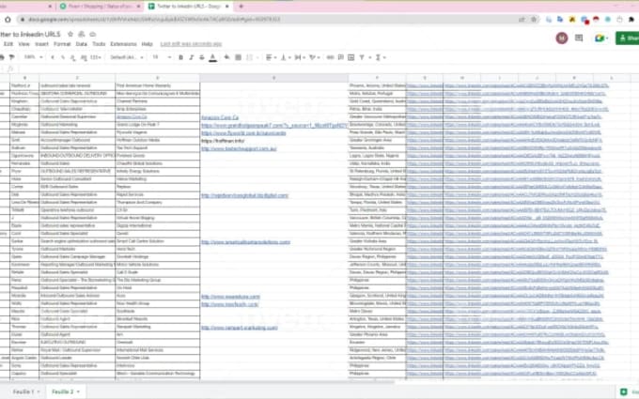This screenshot has width=639, height=399.
Task: Open the horizontal align dropdown
Action: click(x=271, y=57)
